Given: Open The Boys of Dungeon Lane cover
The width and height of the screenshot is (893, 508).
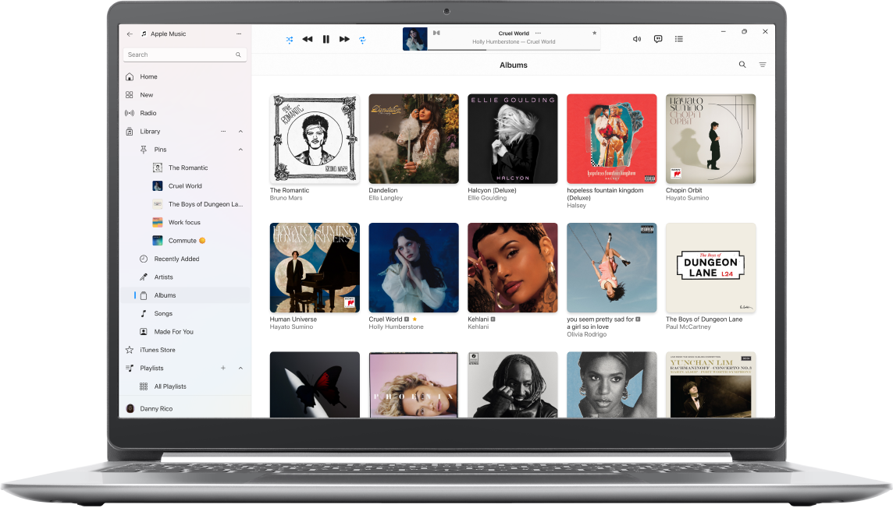Looking at the screenshot, I should (x=711, y=268).
